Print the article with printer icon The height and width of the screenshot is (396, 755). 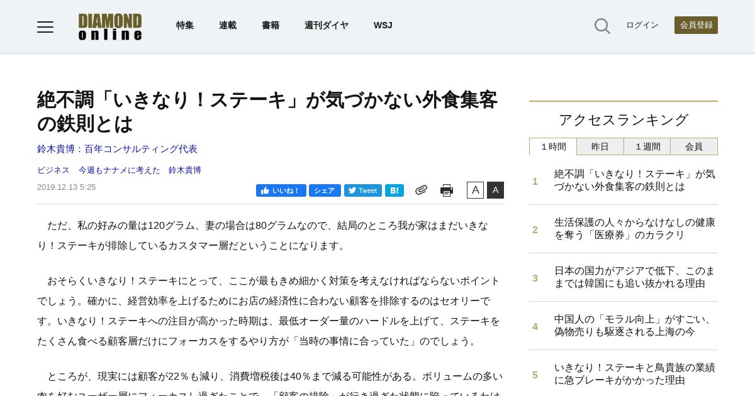click(447, 190)
